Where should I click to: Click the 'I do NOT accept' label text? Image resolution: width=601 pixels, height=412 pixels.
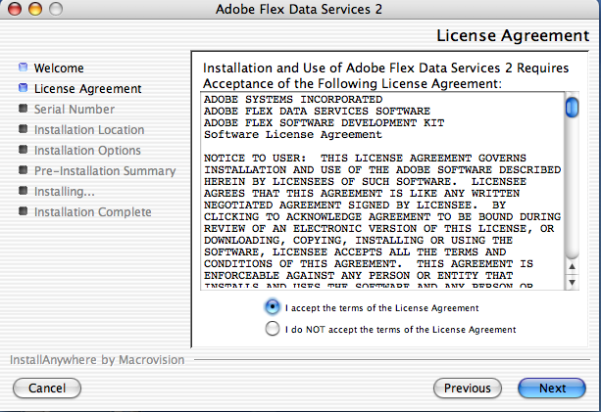[401, 330]
